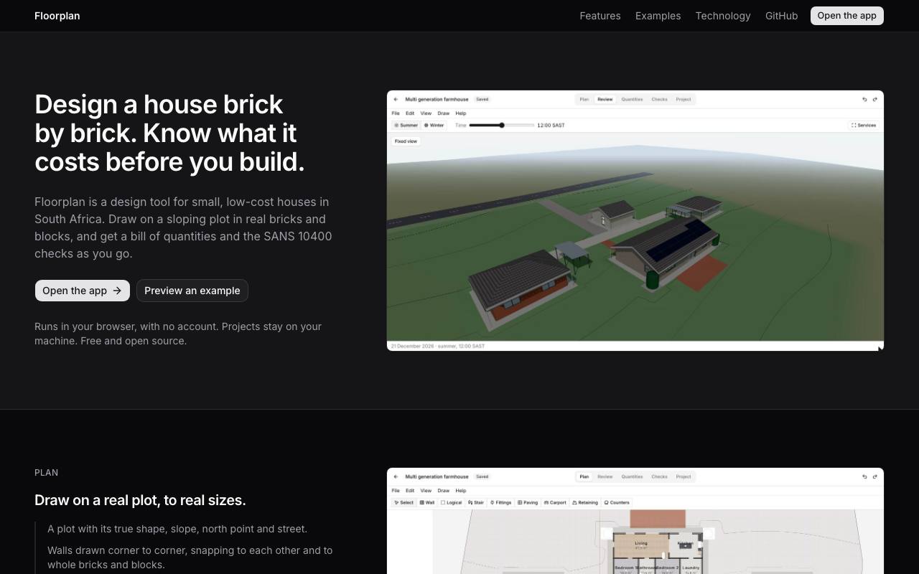Activate the Select arrow tool
The image size is (919, 574).
coord(403,502)
